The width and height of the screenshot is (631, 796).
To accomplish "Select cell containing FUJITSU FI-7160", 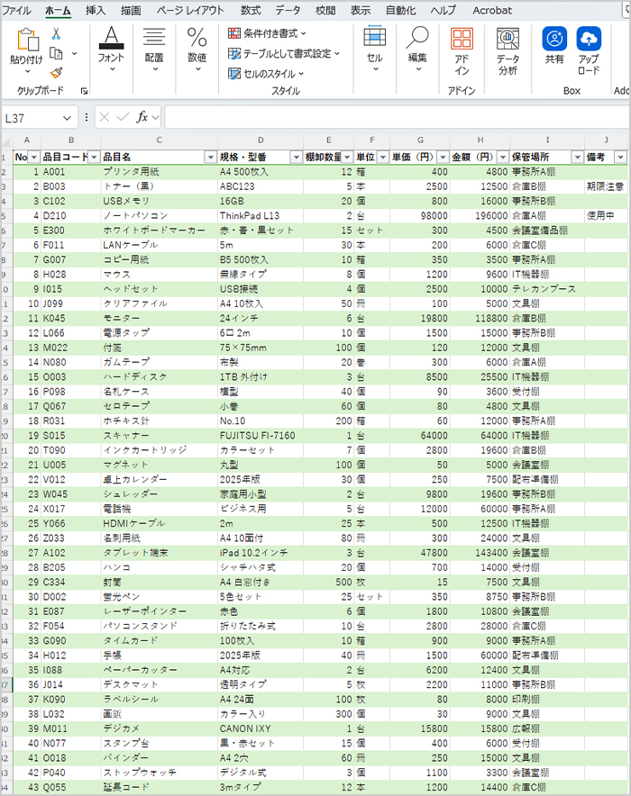I will 261,436.
